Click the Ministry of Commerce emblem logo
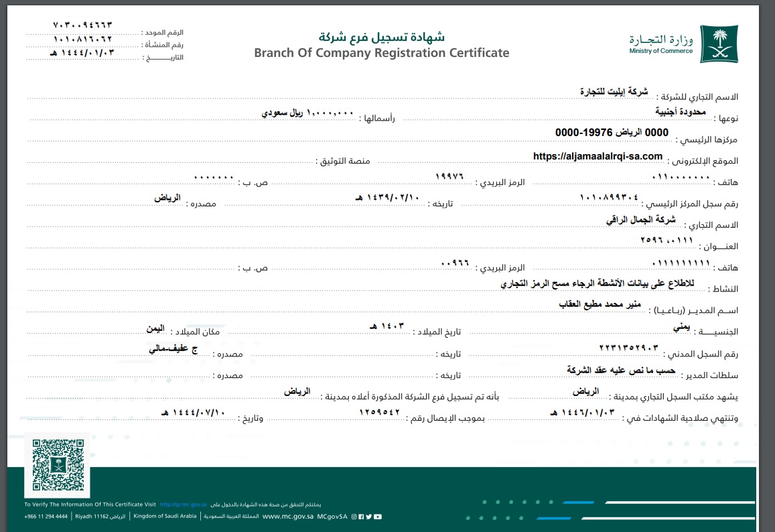 pyautogui.click(x=719, y=44)
